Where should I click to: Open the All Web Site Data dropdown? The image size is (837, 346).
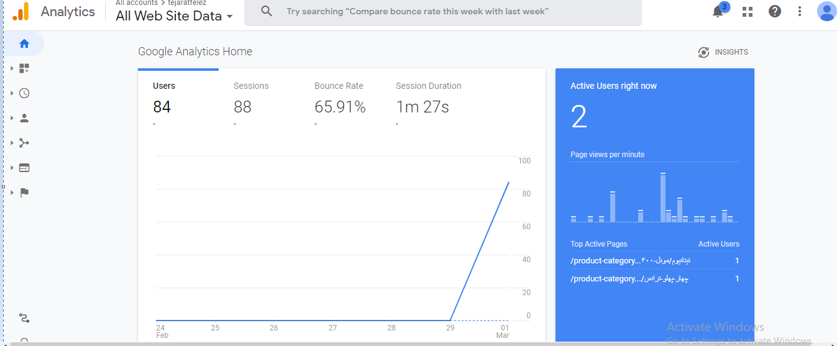(174, 16)
